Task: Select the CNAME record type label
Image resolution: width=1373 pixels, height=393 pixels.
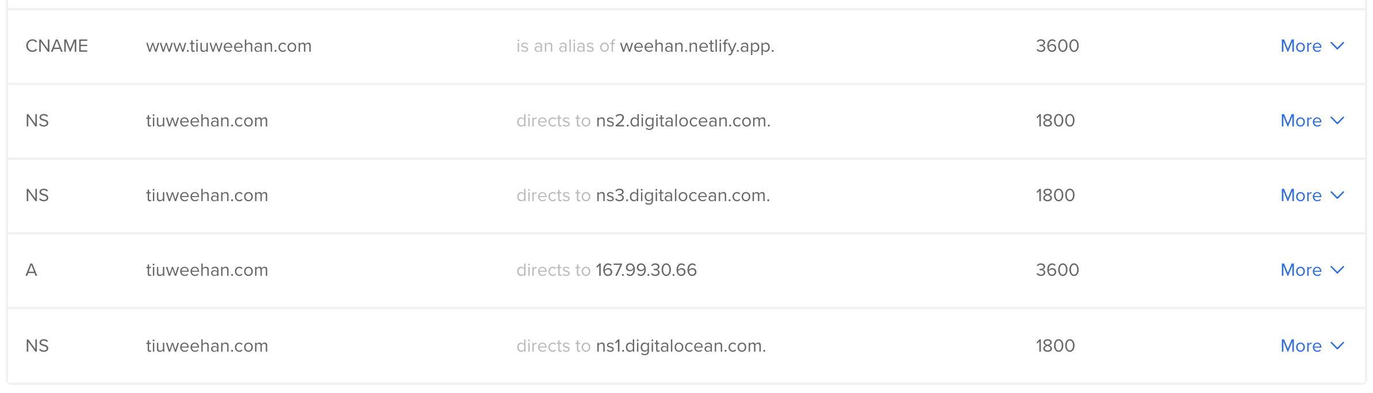Action: (x=57, y=46)
